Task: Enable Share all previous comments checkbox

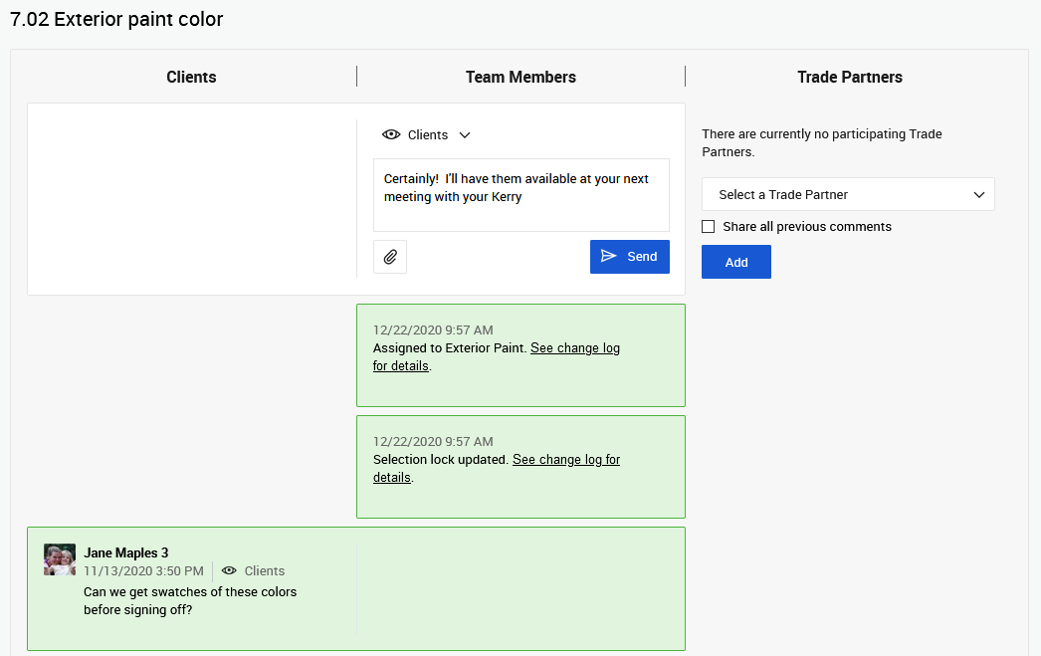Action: (x=709, y=227)
